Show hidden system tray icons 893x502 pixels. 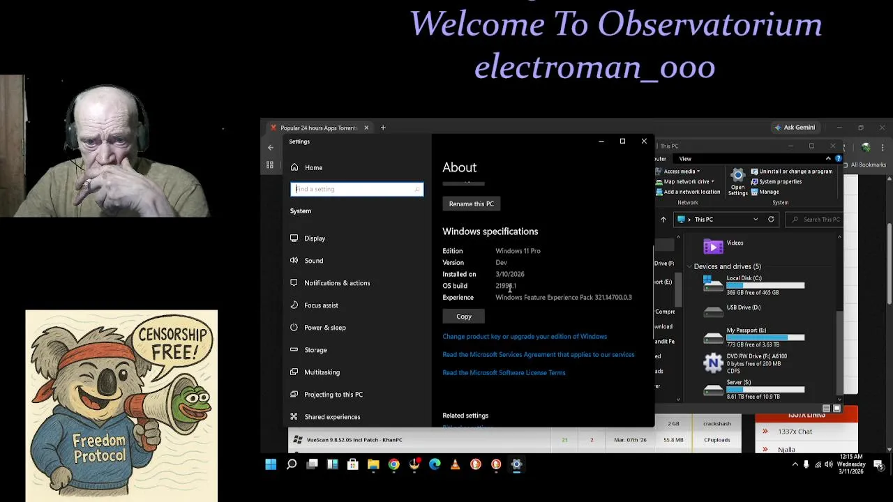tap(795, 464)
